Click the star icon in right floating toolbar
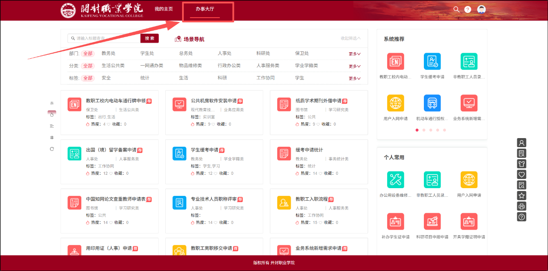Image resolution: width=548 pixels, height=271 pixels. coord(522,196)
